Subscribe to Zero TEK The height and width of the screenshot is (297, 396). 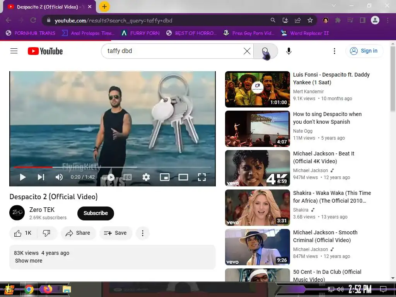pyautogui.click(x=96, y=213)
